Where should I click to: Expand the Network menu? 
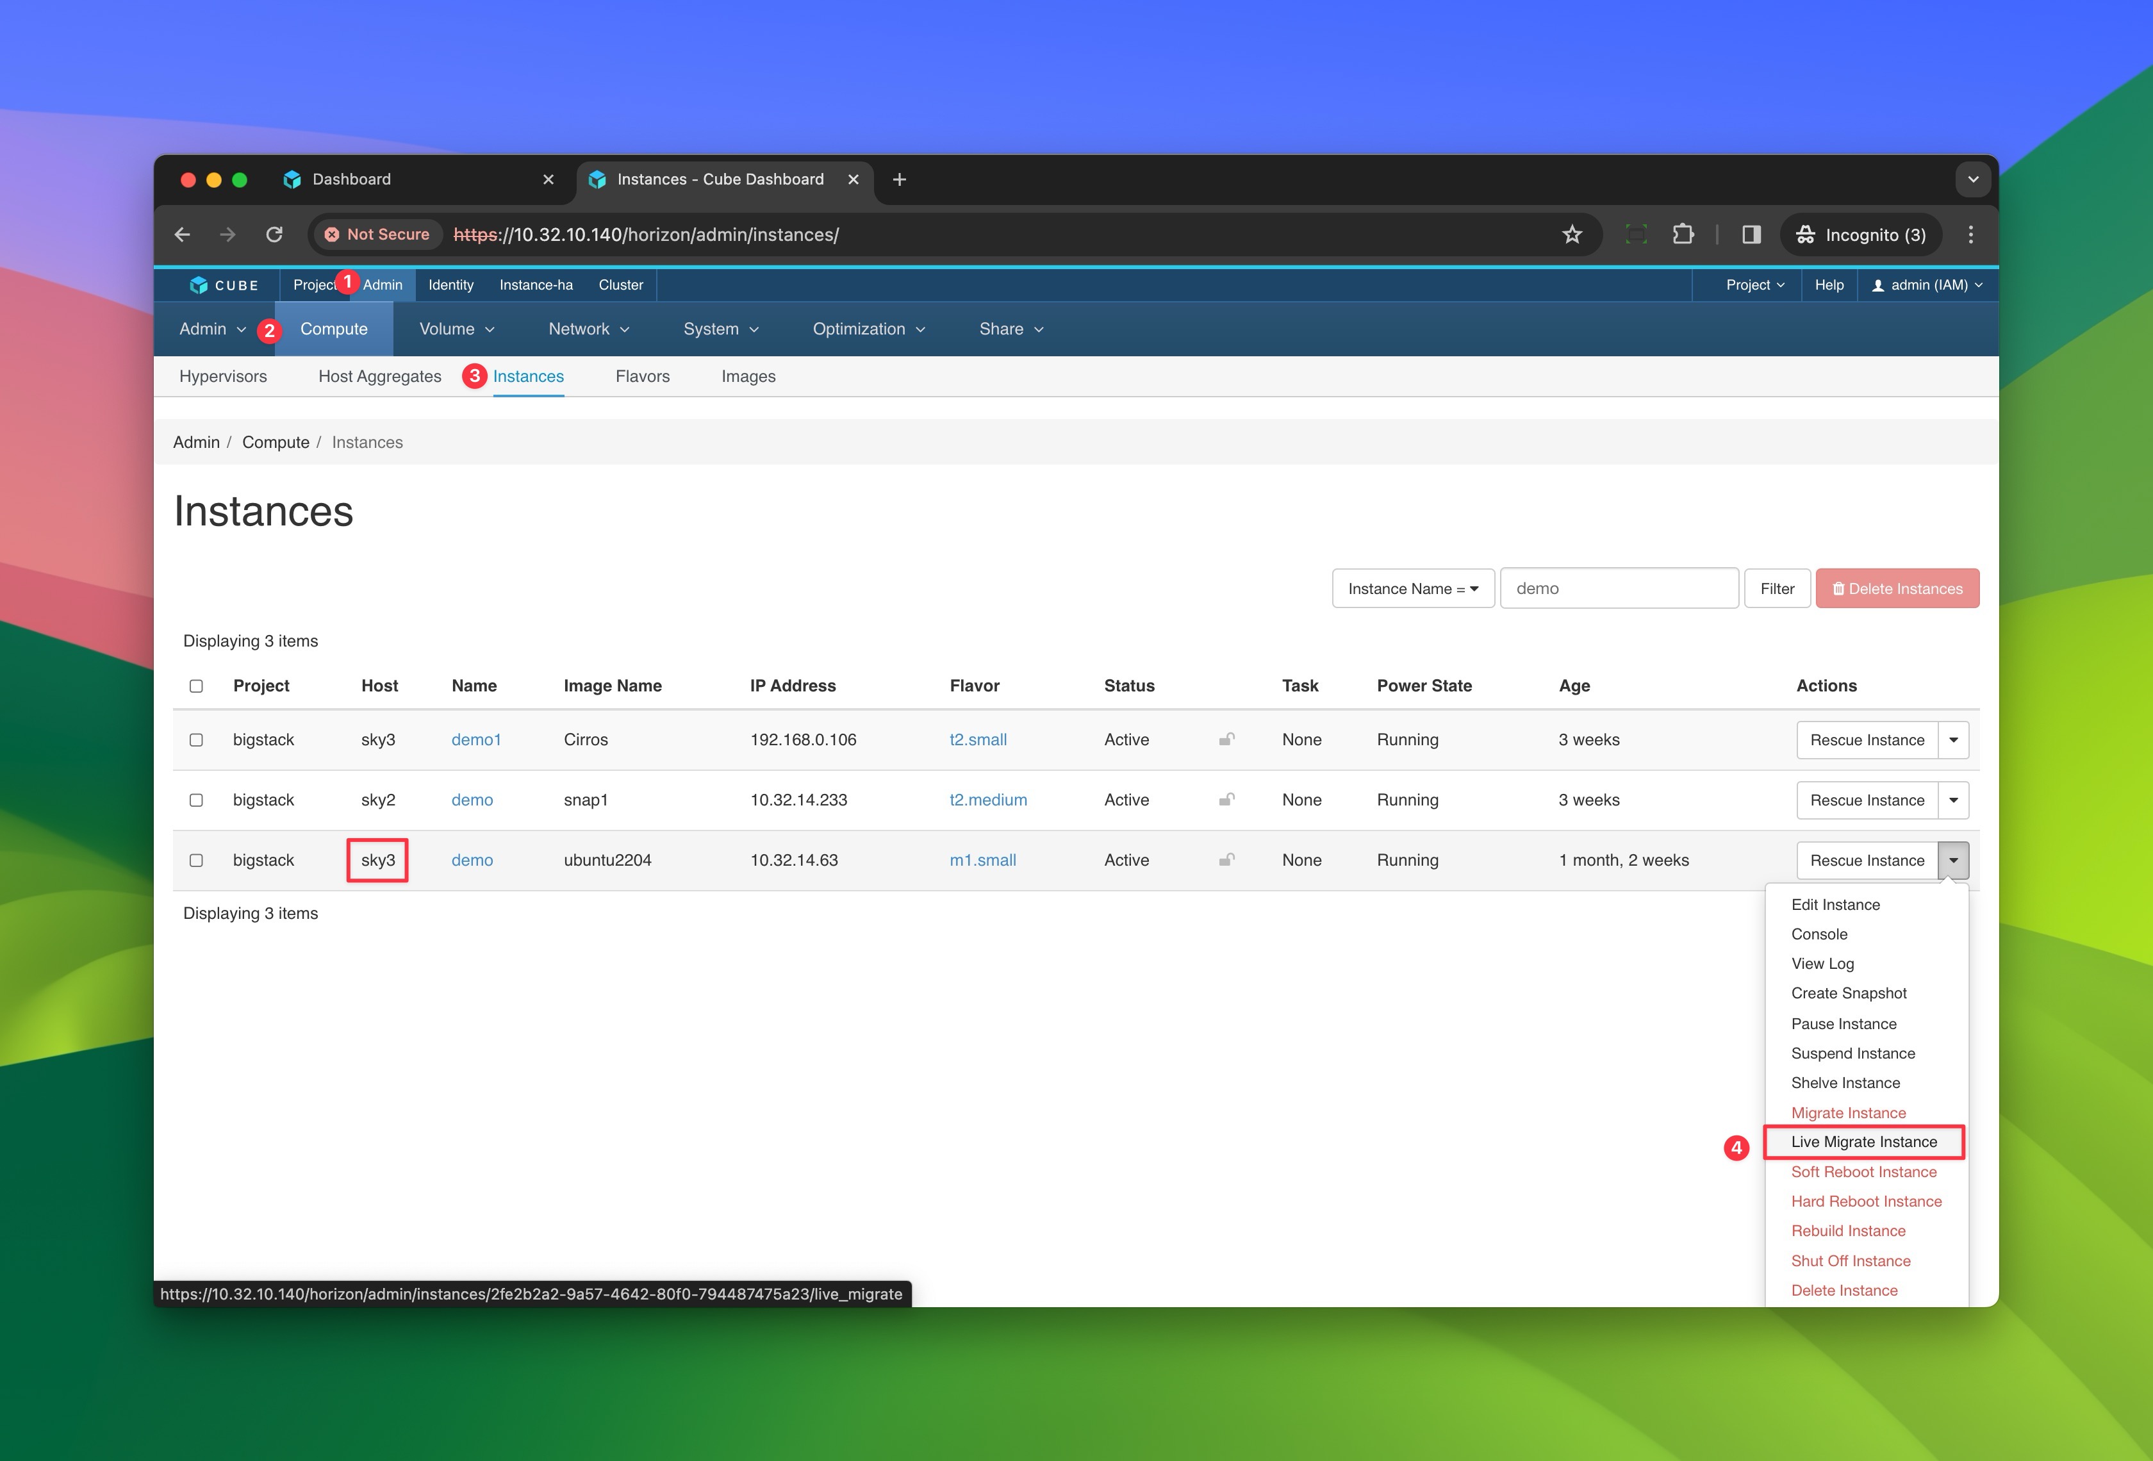[590, 329]
